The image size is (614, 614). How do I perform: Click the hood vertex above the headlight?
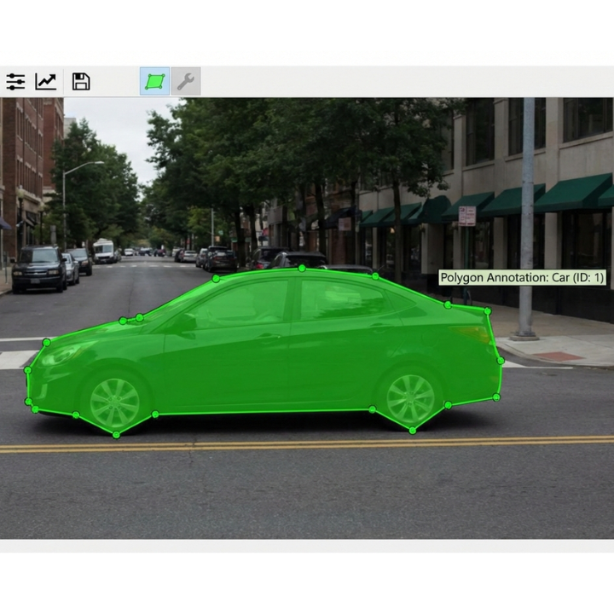click(x=46, y=342)
